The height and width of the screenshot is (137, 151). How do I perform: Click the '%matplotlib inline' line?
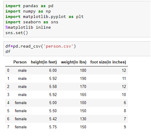pos(28,28)
